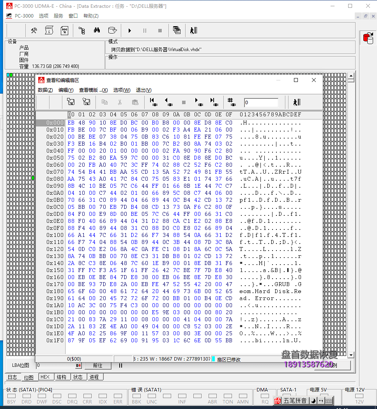The width and height of the screenshot is (377, 409).
Task: Click second save-sector disk icon in sector editor
Action: click(86, 101)
